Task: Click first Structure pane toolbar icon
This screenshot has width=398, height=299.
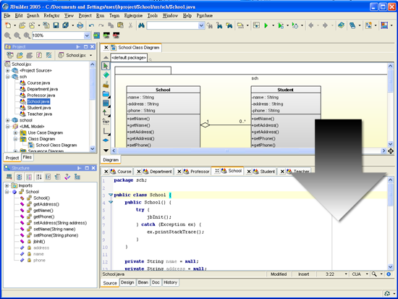Action: click(9, 177)
